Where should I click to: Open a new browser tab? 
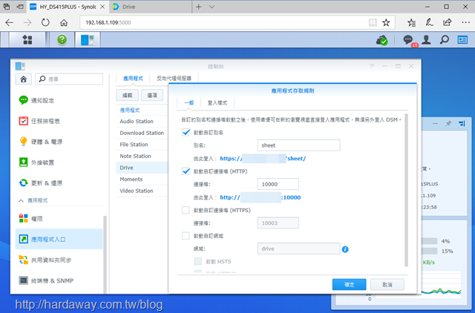[x=198, y=7]
